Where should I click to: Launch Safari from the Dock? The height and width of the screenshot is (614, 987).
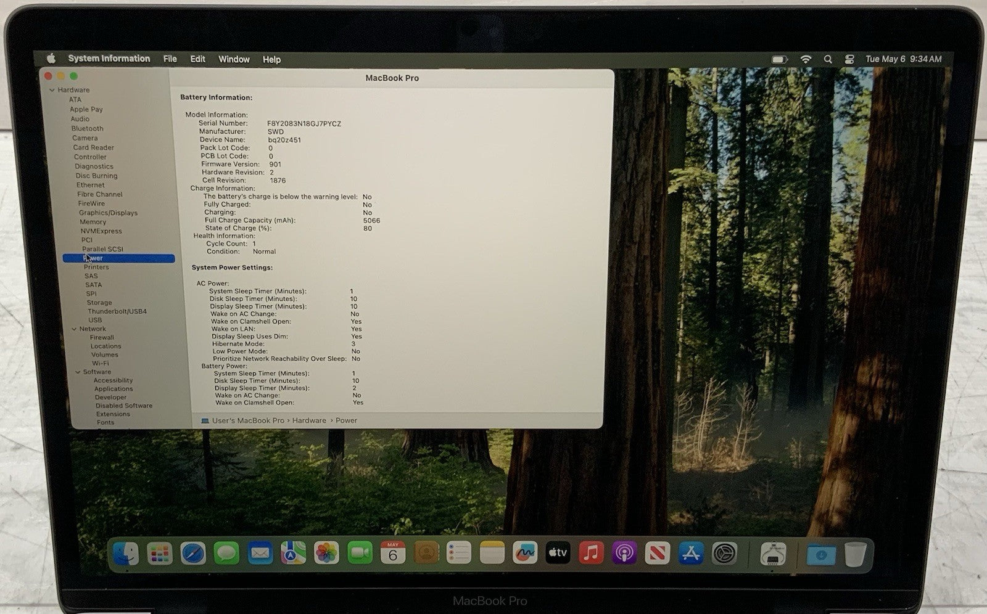(x=193, y=553)
